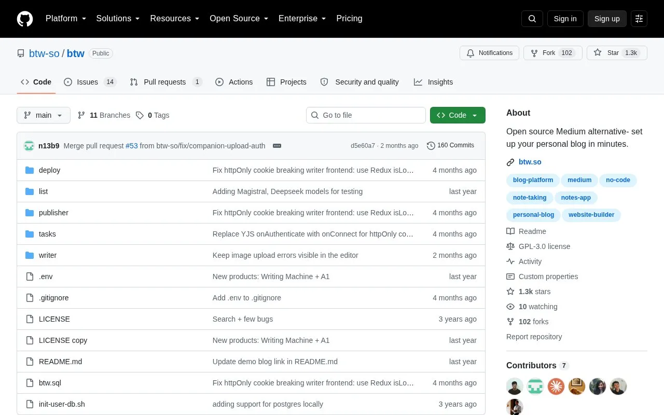Image resolution: width=664 pixels, height=415 pixels.
Task: Switch to the Actions tab
Action: point(234,82)
